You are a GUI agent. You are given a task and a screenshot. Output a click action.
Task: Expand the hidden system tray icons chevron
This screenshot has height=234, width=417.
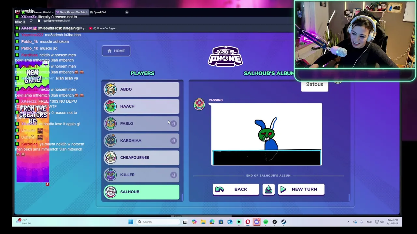(x=348, y=222)
